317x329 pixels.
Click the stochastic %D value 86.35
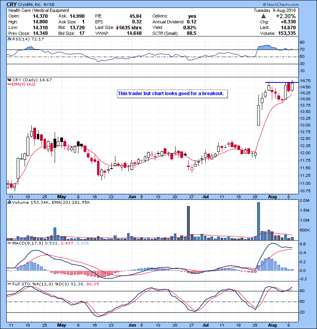pos(92,284)
